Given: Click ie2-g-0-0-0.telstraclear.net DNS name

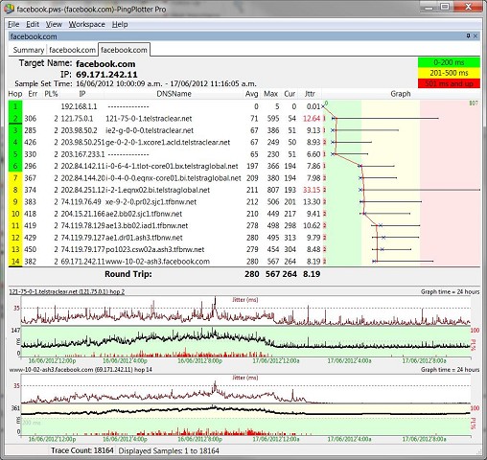Looking at the screenshot, I should 150,130.
